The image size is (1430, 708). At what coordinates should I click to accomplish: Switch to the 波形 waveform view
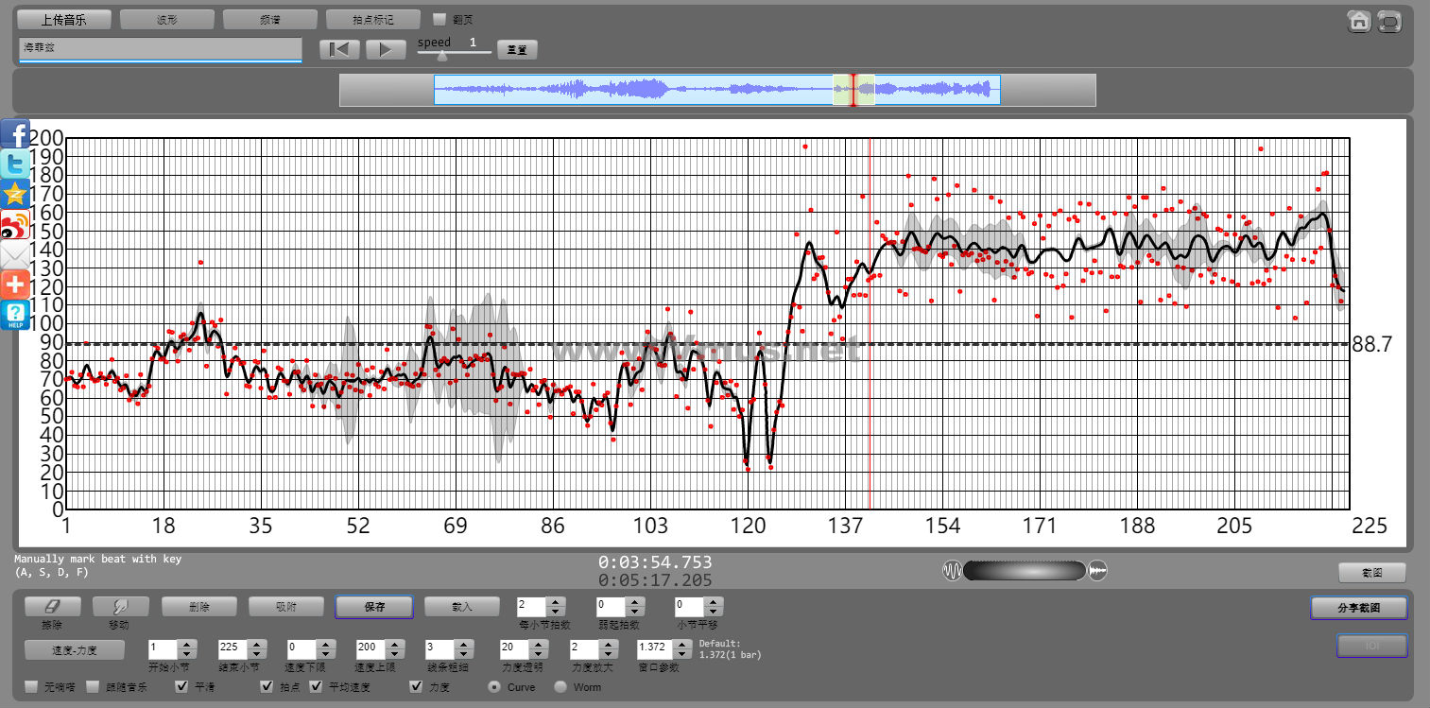click(x=167, y=20)
